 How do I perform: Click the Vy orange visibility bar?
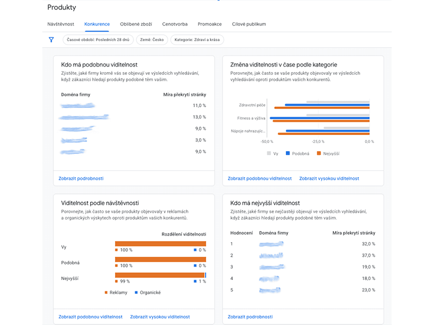[x=161, y=243]
